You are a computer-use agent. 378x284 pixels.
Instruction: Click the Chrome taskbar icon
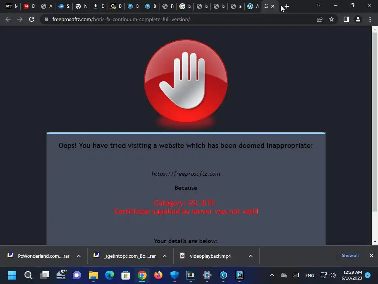(142, 275)
